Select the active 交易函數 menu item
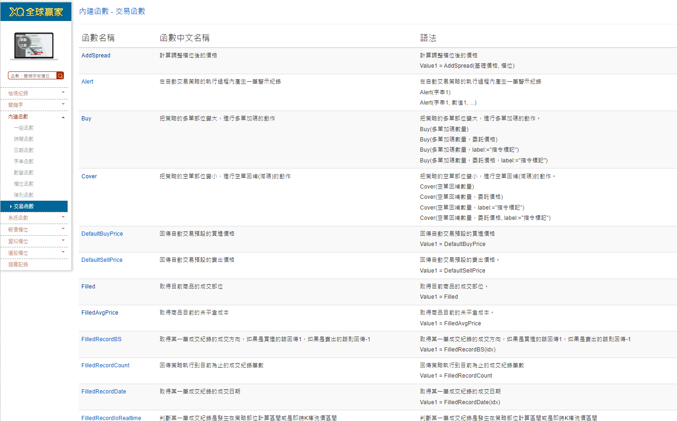This screenshot has height=421, width=677. [24, 206]
